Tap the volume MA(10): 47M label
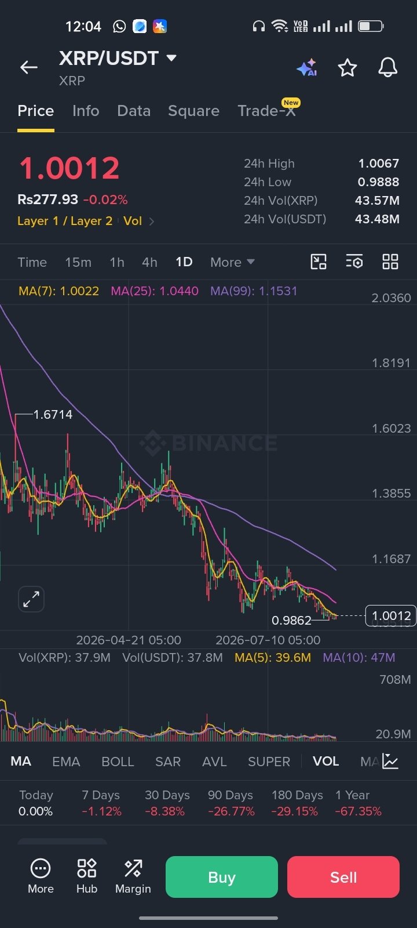This screenshot has height=928, width=417. (359, 658)
